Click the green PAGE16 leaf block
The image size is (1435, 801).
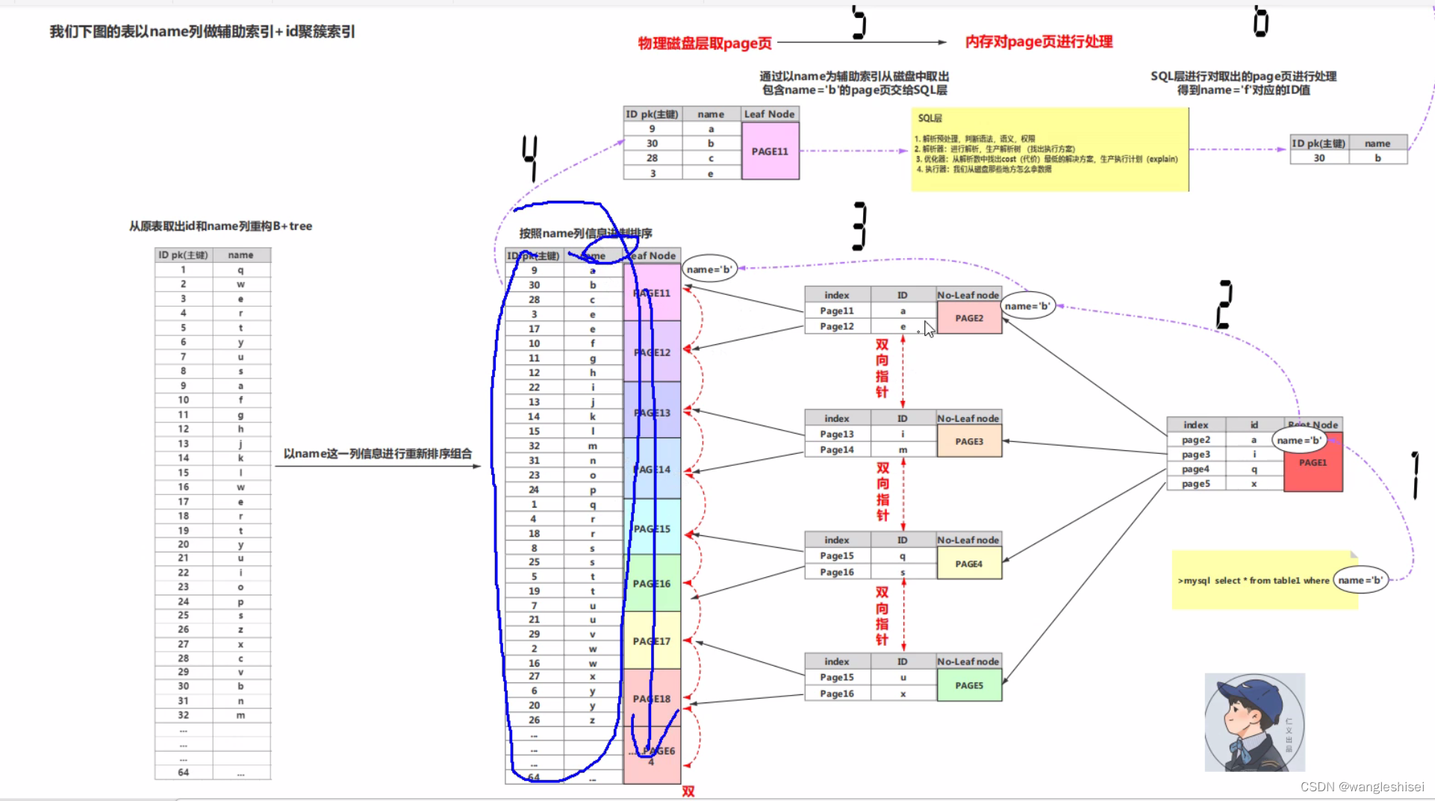coord(652,583)
